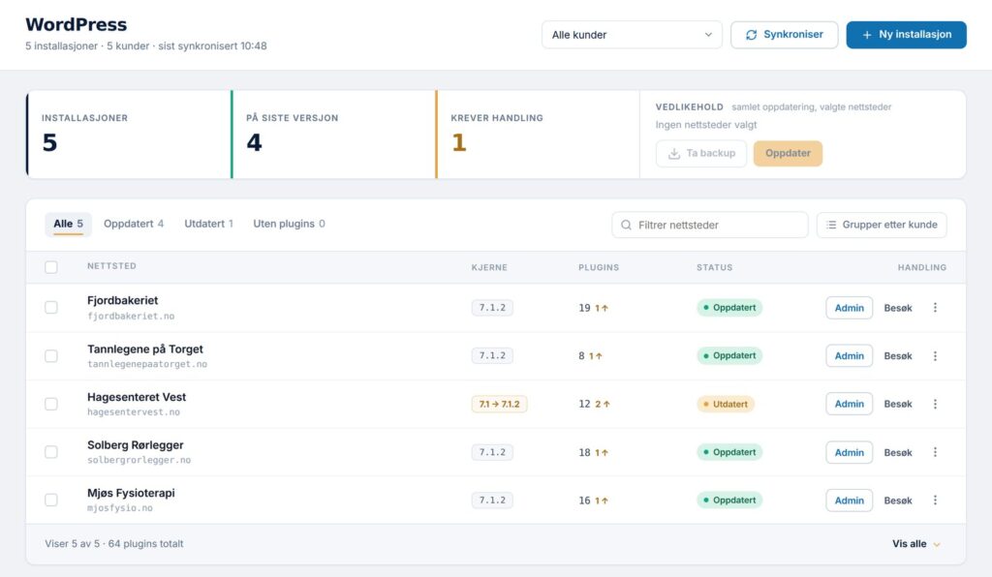
Task: Click the 7.1 → 7.1.2 version badge
Action: tap(499, 404)
